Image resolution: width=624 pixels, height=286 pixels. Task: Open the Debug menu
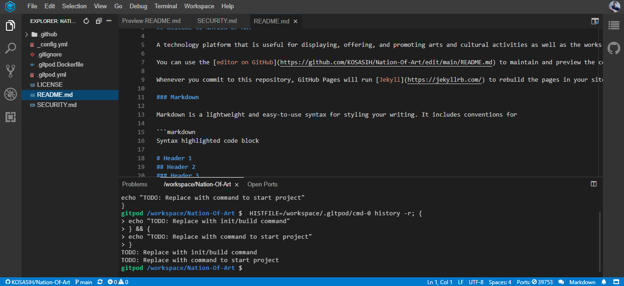point(138,6)
